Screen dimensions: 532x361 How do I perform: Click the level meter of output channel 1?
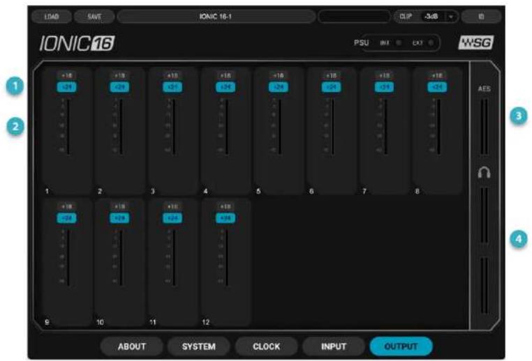[x=68, y=127]
